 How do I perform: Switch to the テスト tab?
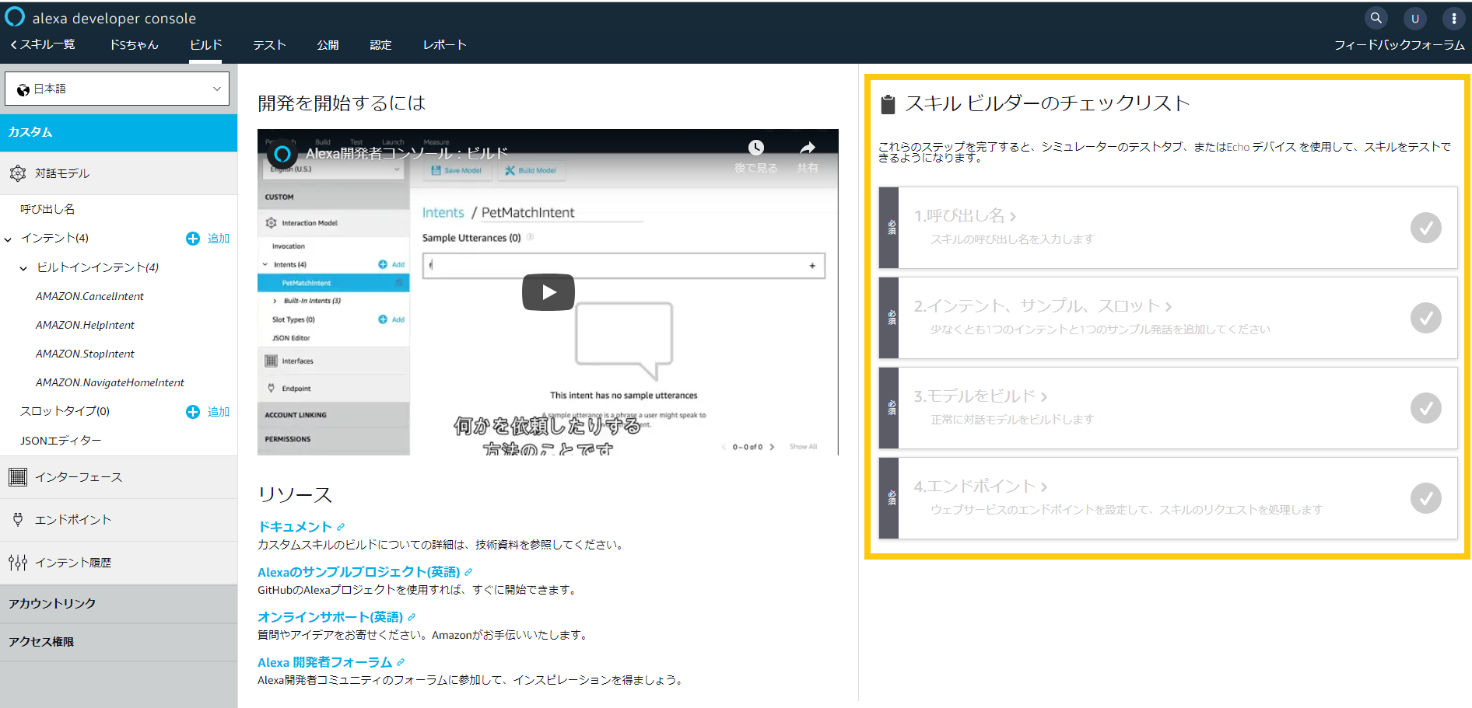click(x=269, y=45)
